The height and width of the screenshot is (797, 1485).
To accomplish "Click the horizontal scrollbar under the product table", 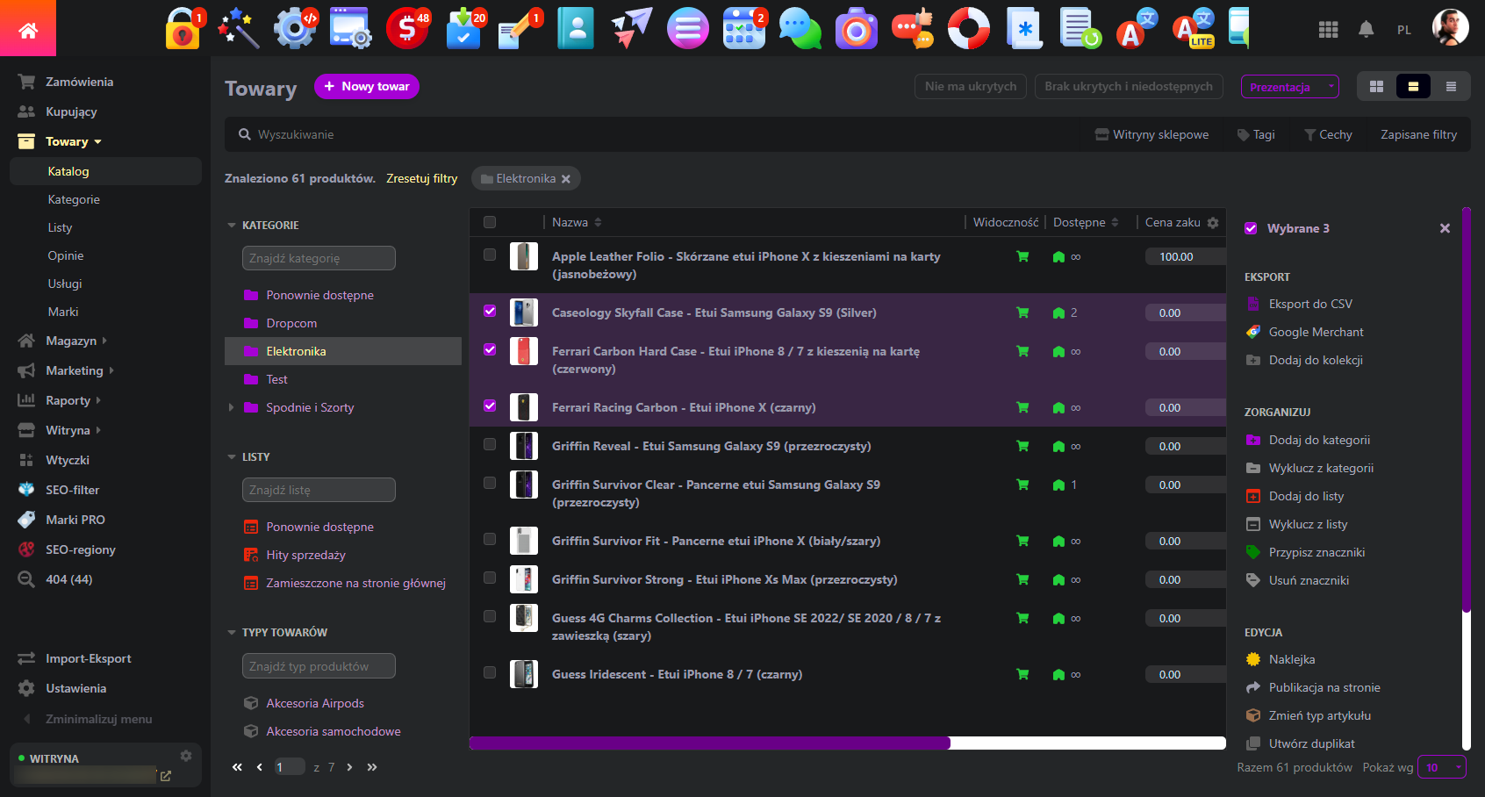I will 709,743.
